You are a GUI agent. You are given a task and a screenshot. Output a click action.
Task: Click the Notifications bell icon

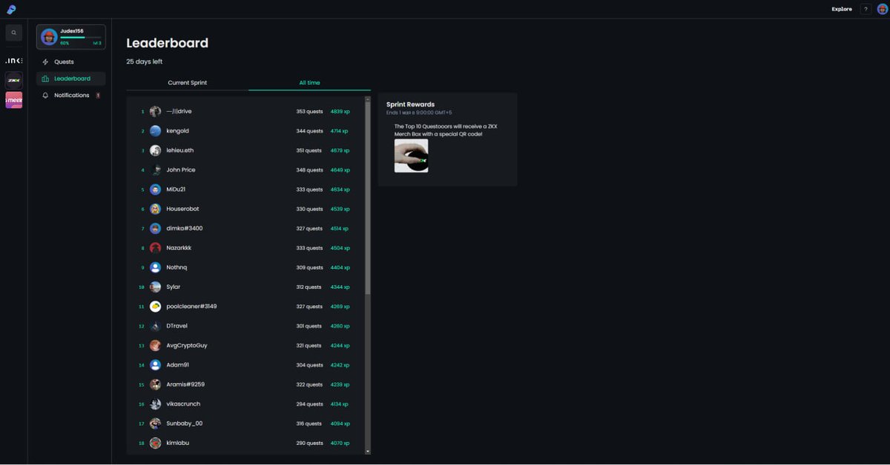point(45,96)
